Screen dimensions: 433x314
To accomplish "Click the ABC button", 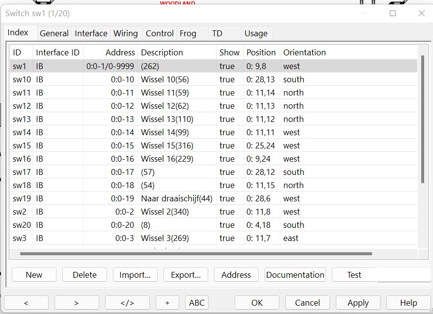I will (197, 303).
